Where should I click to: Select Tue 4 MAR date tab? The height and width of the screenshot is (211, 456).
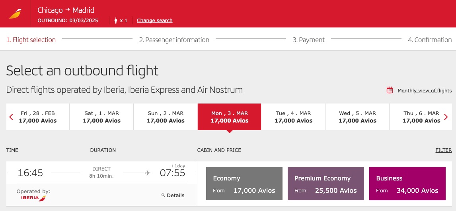tap(293, 117)
